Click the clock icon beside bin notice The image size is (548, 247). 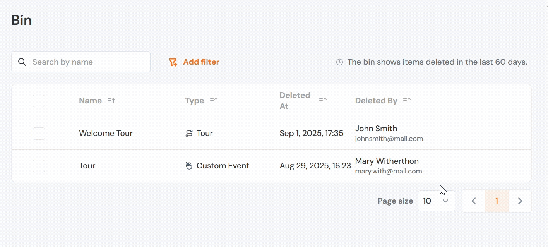[339, 62]
